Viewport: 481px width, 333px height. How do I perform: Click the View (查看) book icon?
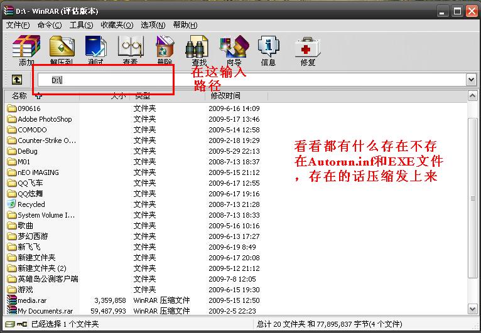[x=130, y=46]
